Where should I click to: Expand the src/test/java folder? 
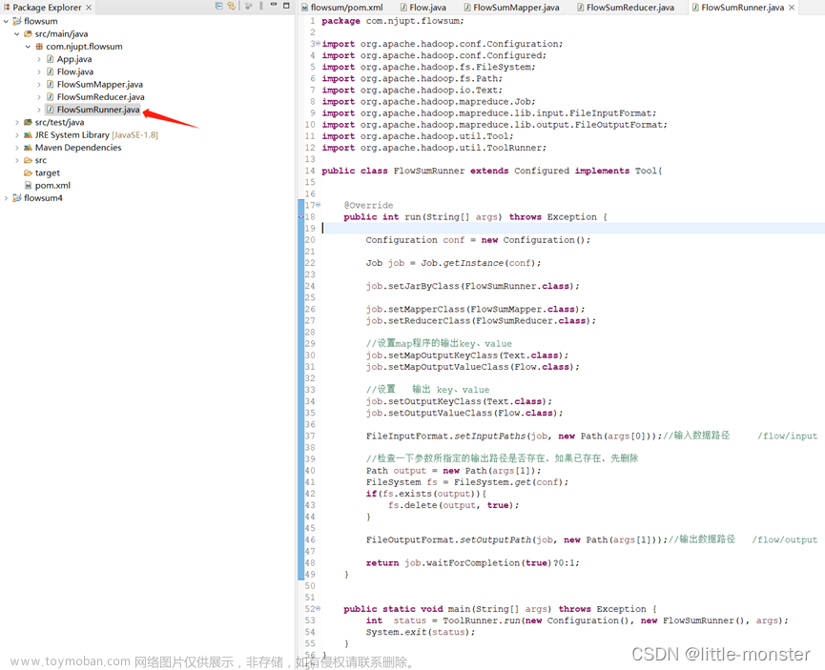[x=17, y=122]
